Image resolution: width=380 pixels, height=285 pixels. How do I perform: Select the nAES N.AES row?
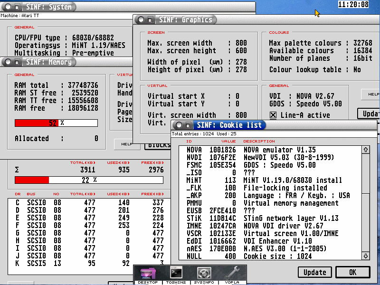click(x=270, y=248)
